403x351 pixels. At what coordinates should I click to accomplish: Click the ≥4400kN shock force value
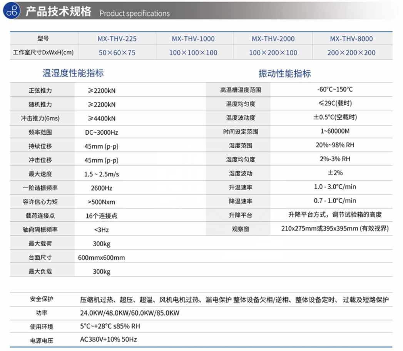pyautogui.click(x=102, y=119)
